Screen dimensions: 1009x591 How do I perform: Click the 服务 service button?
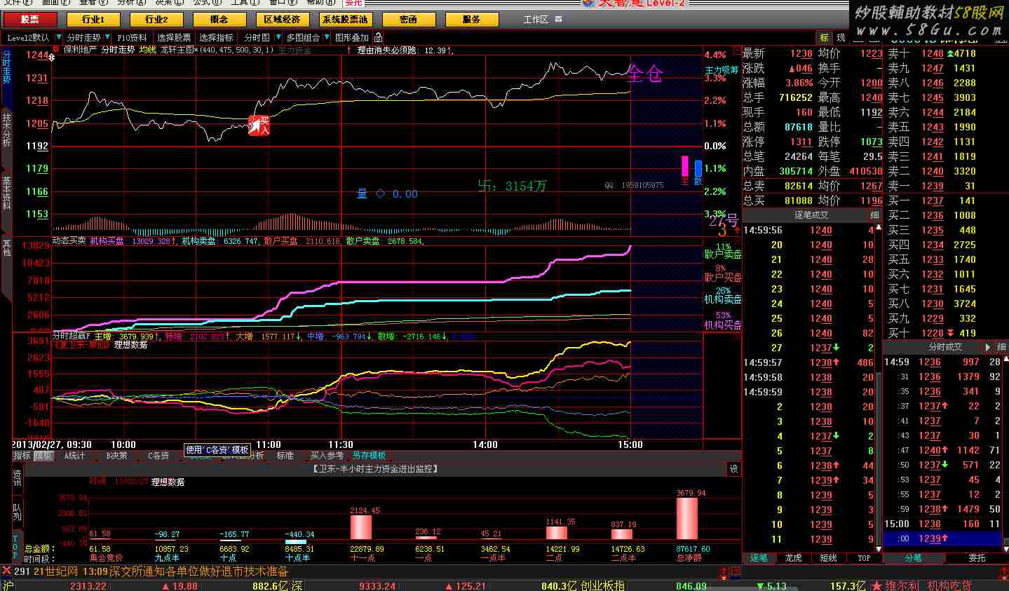[x=471, y=20]
